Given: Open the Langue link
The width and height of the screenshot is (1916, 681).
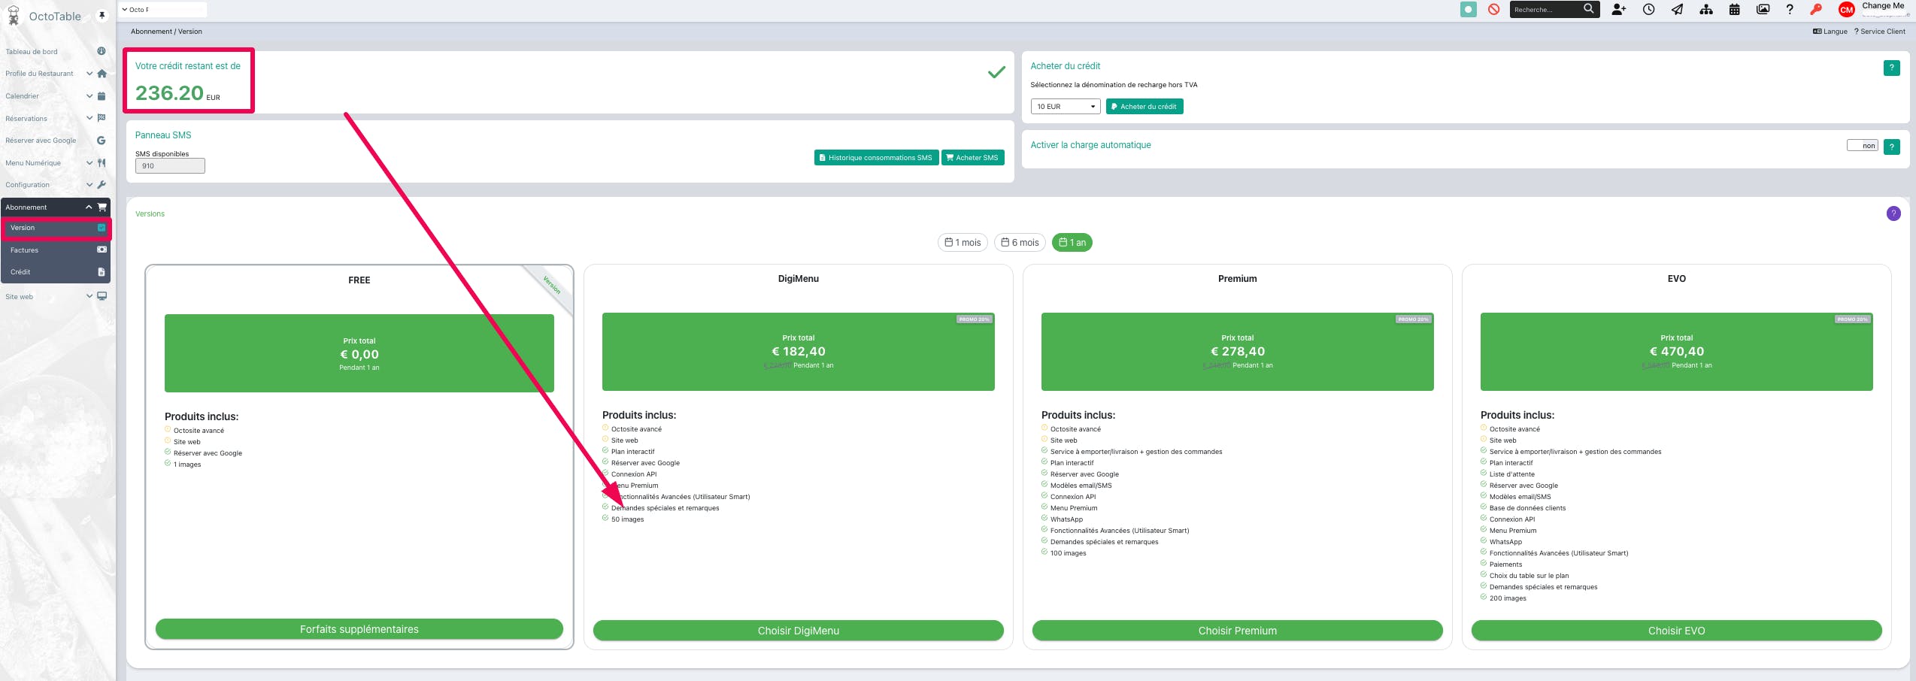Looking at the screenshot, I should click(x=1830, y=32).
